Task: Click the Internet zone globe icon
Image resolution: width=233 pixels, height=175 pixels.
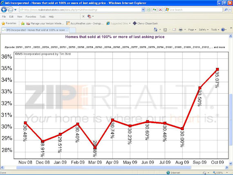Action: click(x=168, y=173)
